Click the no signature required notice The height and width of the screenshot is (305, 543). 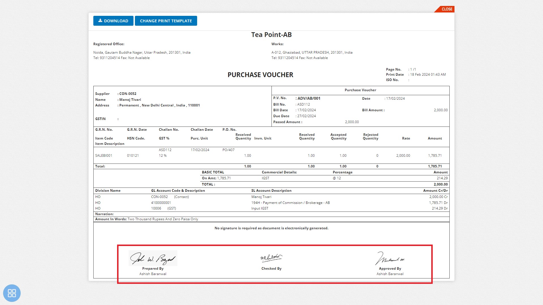coord(271,228)
